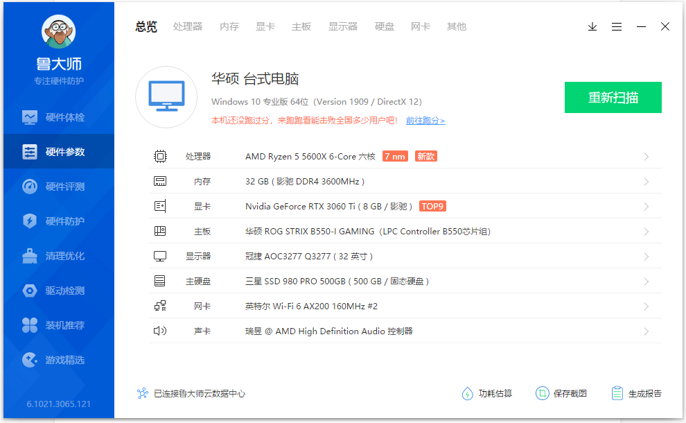This screenshot has width=686, height=423.
Task: Click the cloud data center connection icon
Action: (143, 393)
